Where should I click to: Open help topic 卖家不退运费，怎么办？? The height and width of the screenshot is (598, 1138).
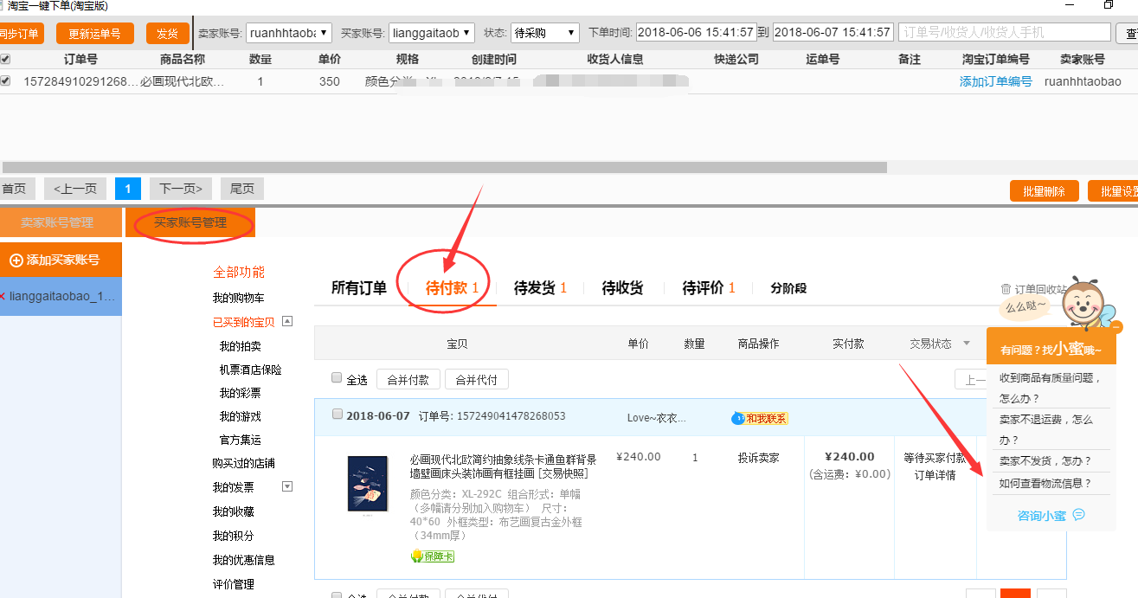[1046, 429]
